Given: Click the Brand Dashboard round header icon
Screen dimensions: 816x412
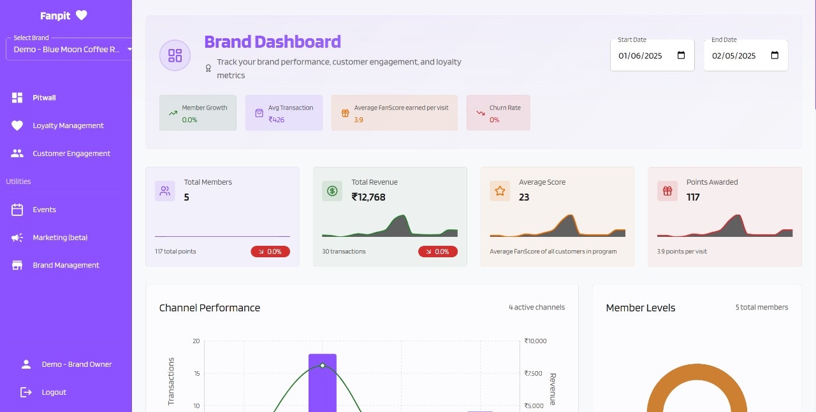Looking at the screenshot, I should pos(175,55).
